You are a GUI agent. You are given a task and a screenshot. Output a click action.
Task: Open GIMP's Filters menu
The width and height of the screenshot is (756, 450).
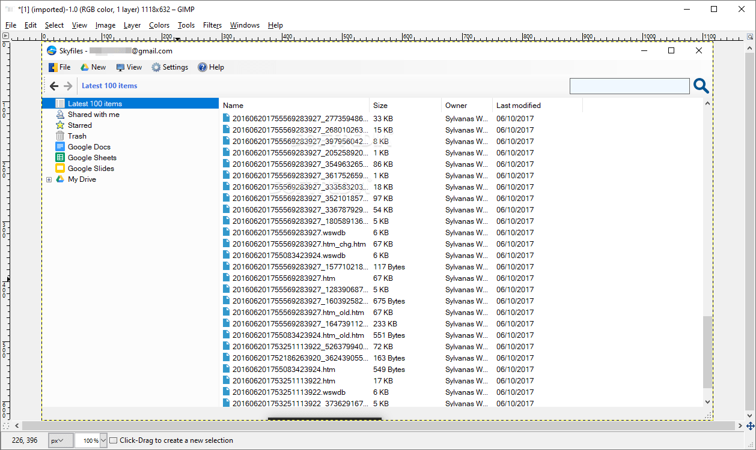tap(212, 25)
